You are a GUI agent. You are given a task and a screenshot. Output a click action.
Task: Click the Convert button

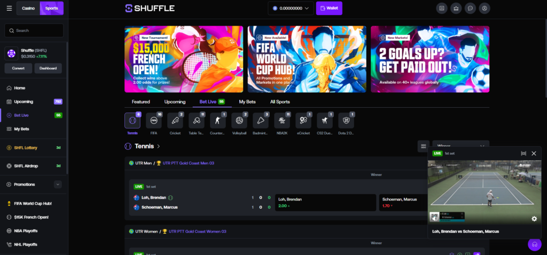[x=18, y=68]
